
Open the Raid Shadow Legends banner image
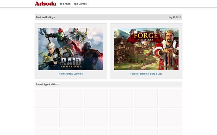pos(71,49)
